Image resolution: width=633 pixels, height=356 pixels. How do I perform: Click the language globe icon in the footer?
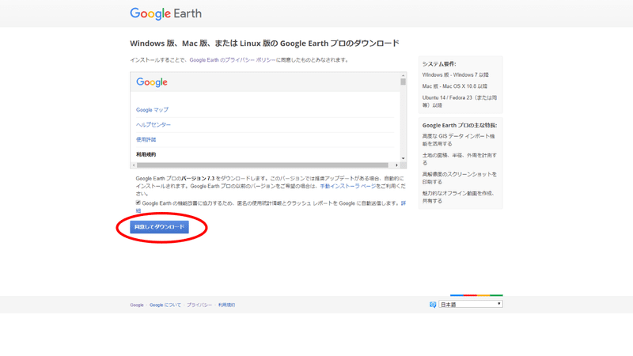point(433,305)
